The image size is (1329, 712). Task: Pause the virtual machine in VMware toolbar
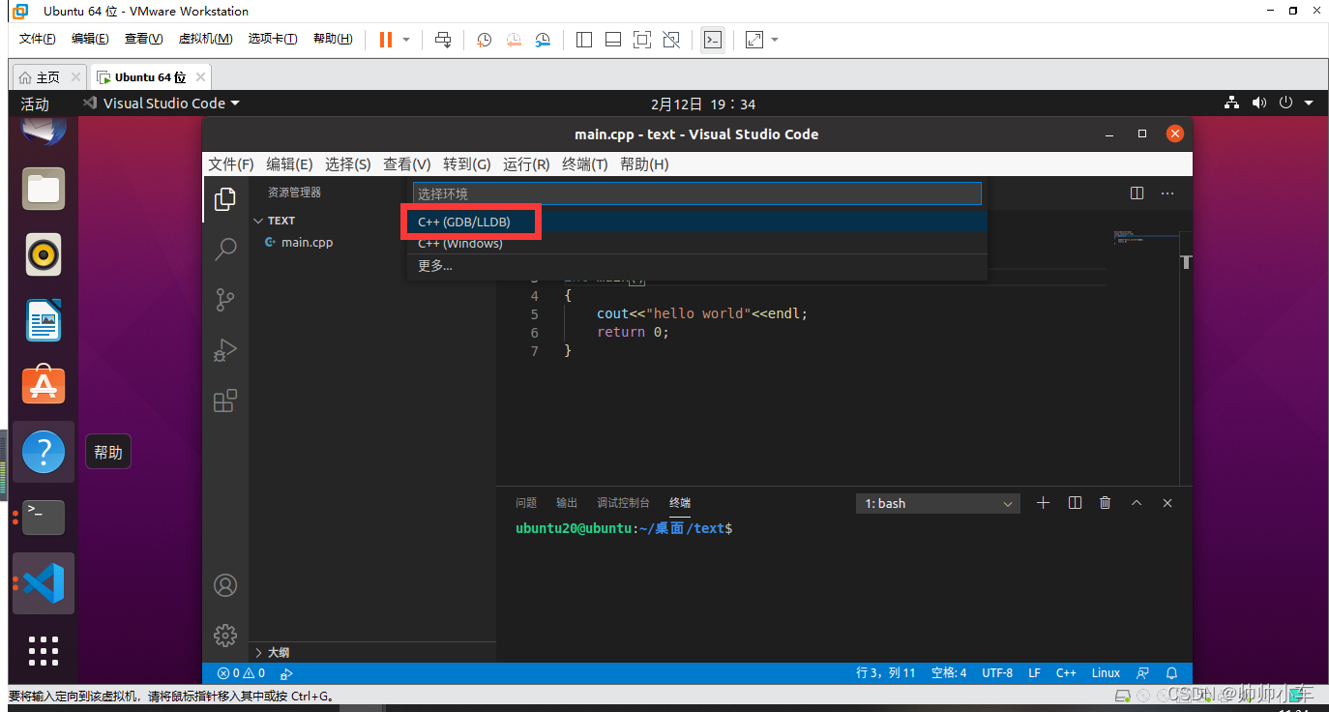(385, 40)
